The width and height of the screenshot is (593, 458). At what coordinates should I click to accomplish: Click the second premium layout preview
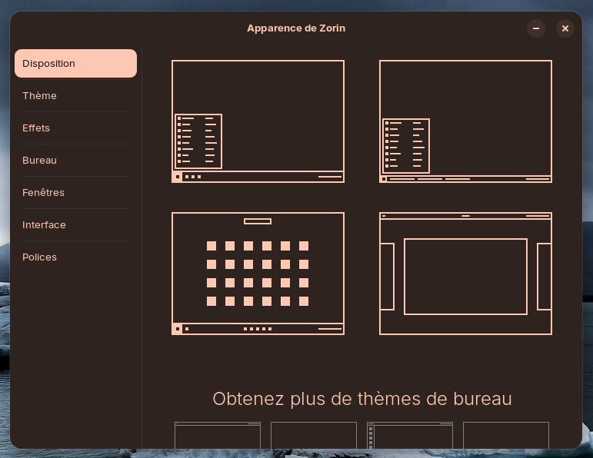point(313,435)
